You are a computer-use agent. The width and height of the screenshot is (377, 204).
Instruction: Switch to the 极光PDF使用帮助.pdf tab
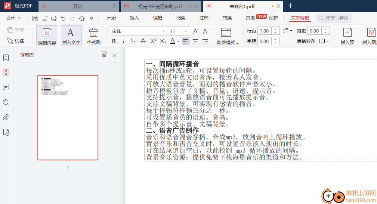(160, 6)
